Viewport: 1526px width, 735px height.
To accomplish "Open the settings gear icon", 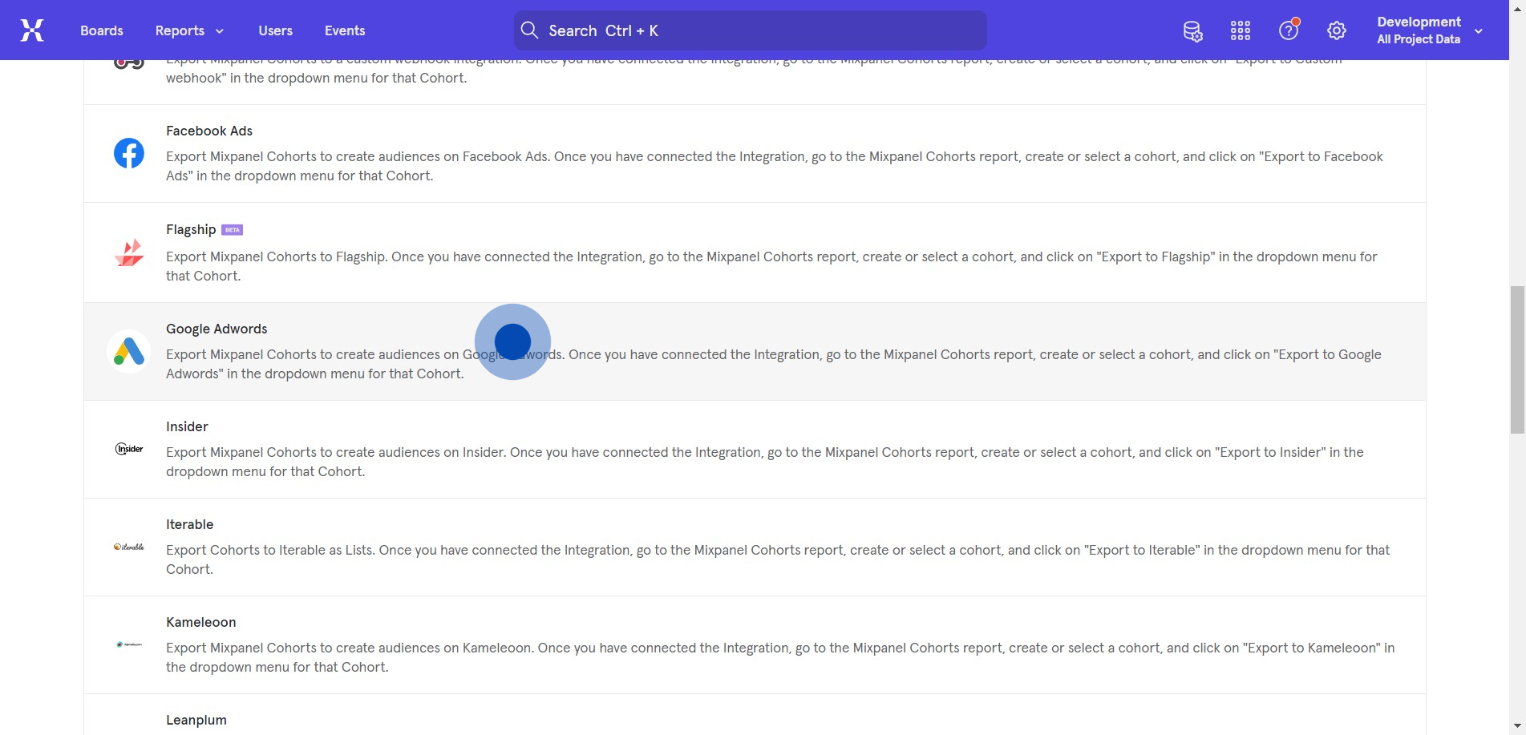I will click(x=1336, y=30).
